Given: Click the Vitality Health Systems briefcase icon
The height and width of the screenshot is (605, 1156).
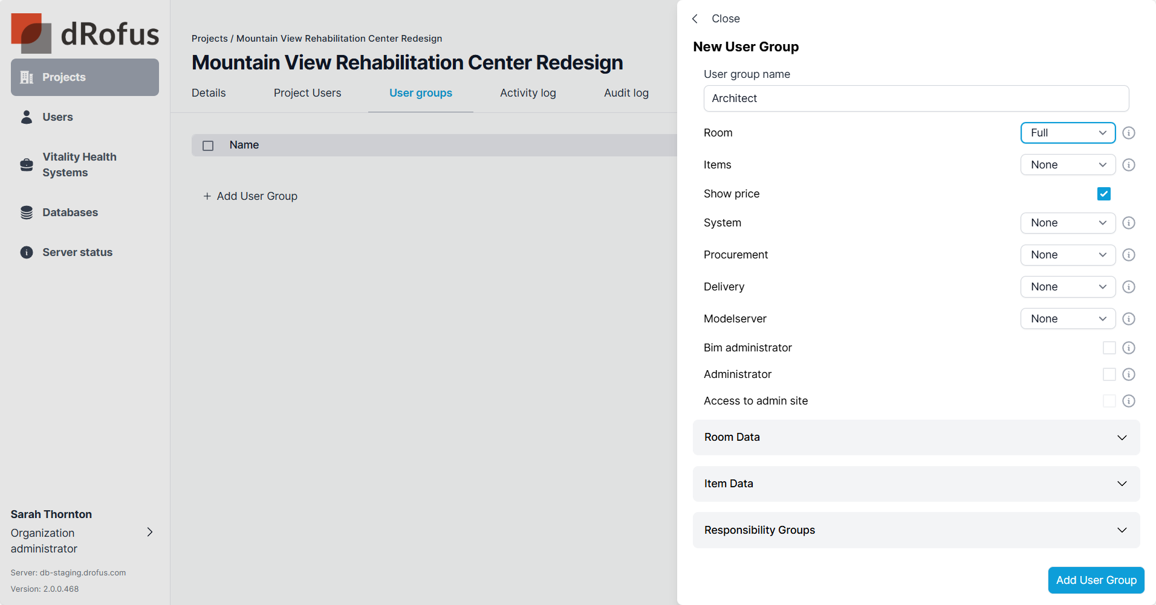Looking at the screenshot, I should pyautogui.click(x=27, y=165).
